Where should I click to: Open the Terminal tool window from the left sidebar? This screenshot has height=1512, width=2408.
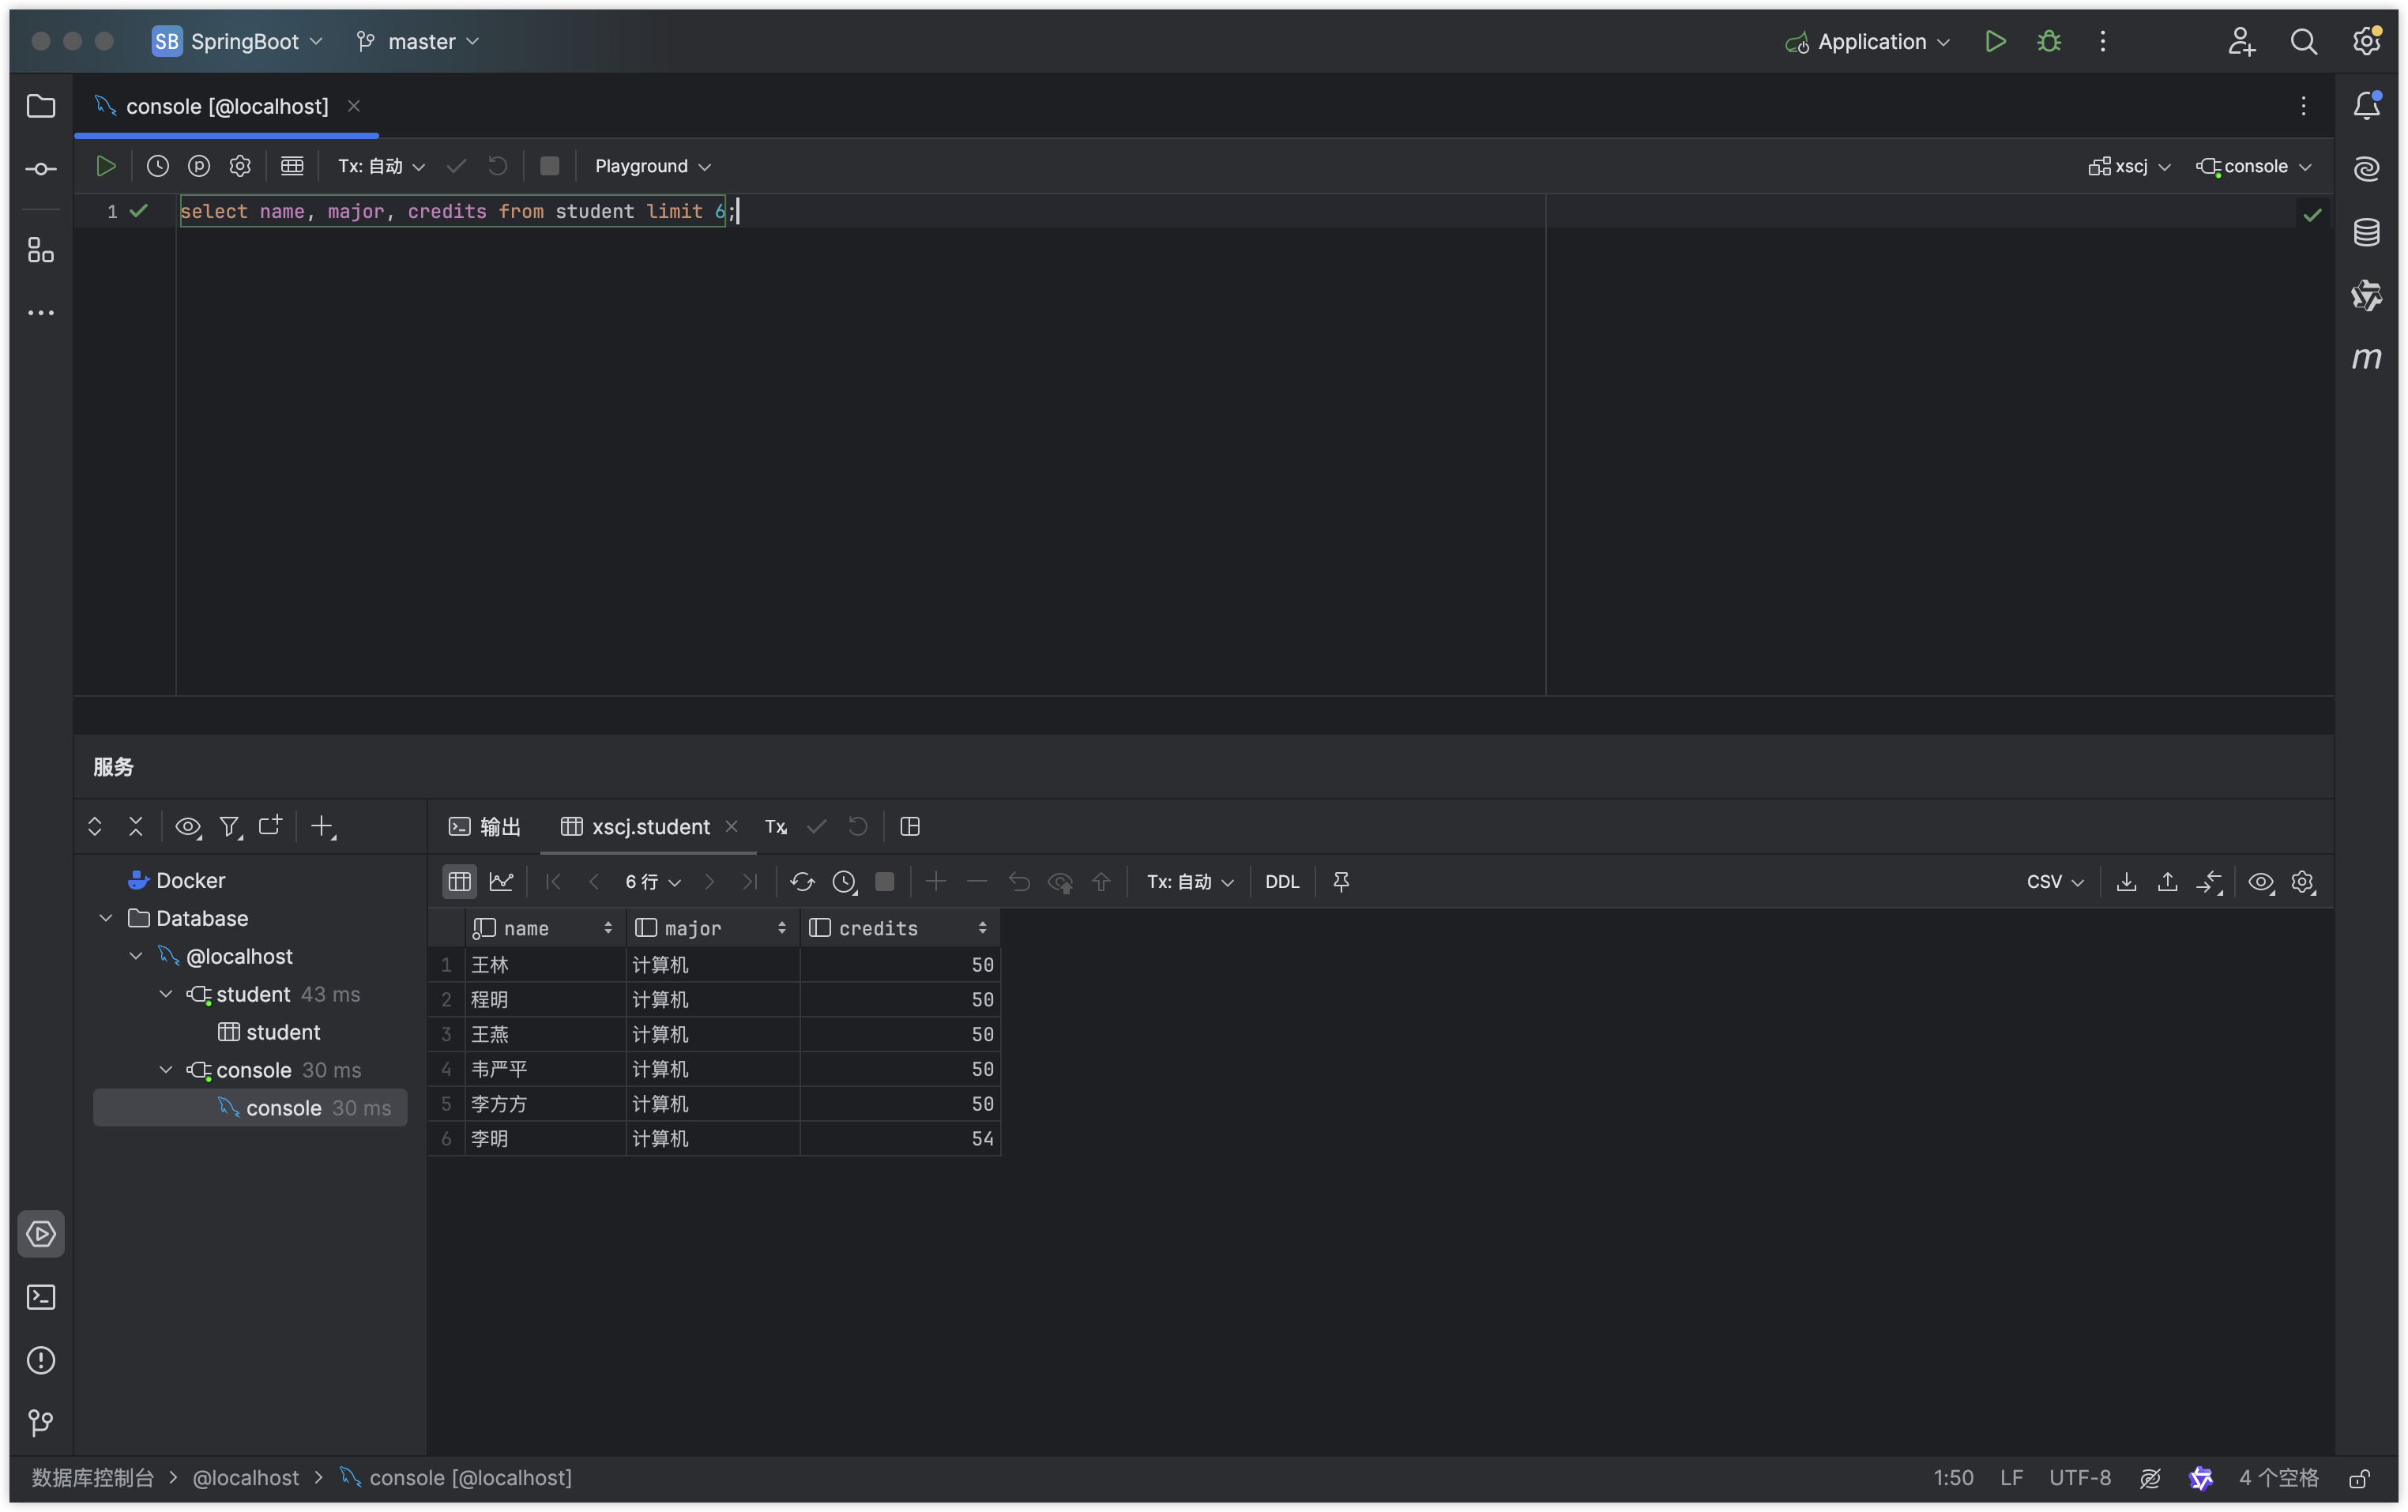coord(41,1297)
